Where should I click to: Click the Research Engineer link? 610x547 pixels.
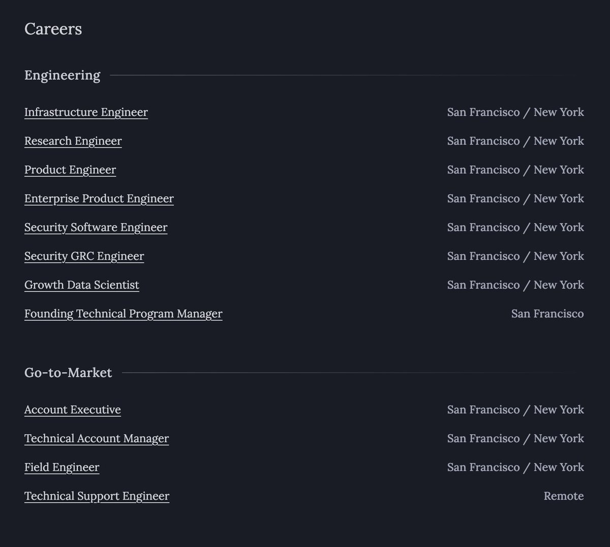tap(73, 141)
